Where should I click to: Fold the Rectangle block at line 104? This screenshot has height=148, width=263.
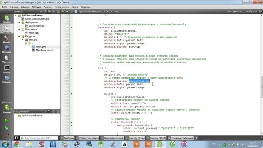coord(71,28)
